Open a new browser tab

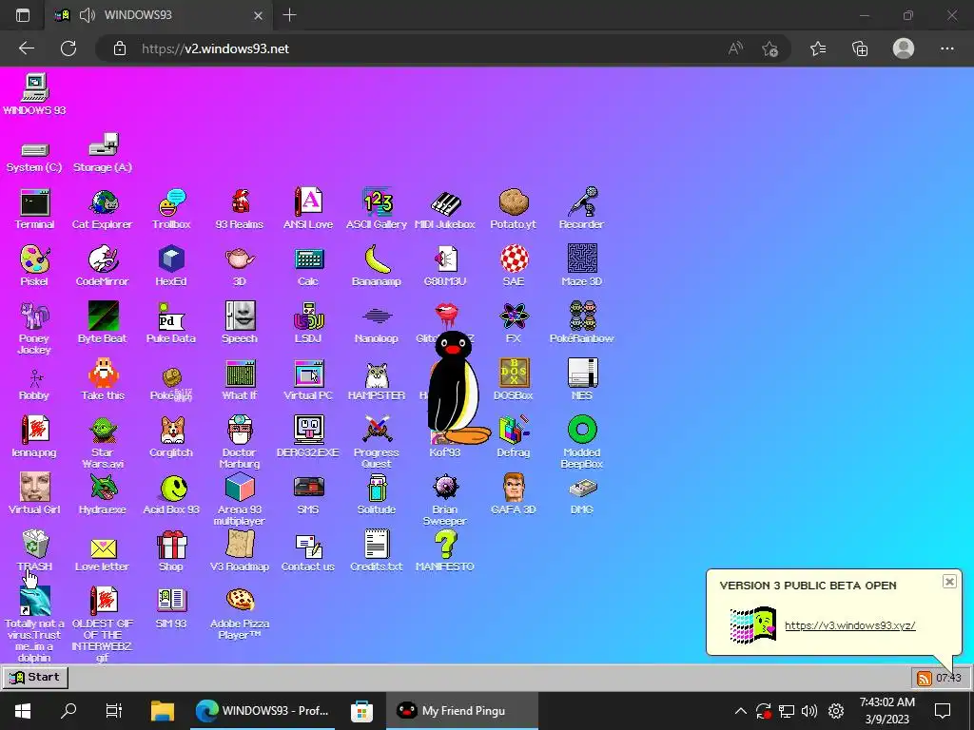(289, 15)
